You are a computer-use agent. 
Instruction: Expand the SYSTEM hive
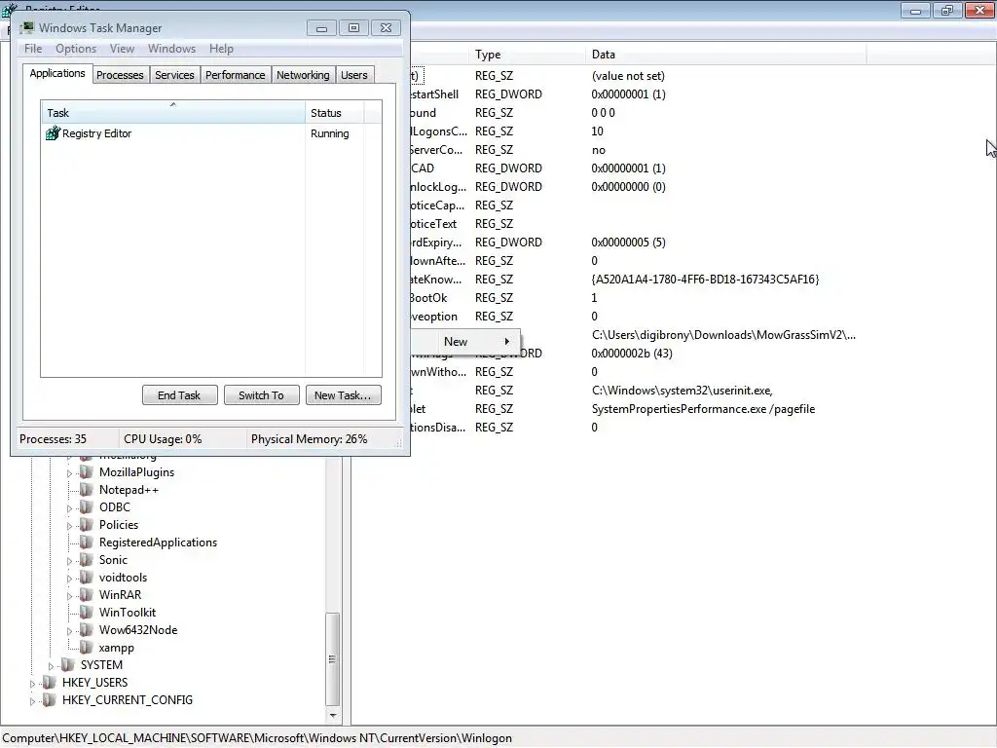(x=51, y=666)
